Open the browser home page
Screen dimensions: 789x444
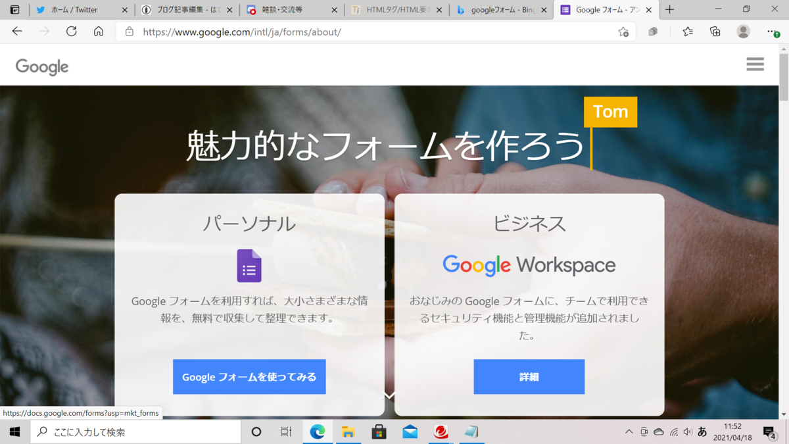(x=97, y=31)
